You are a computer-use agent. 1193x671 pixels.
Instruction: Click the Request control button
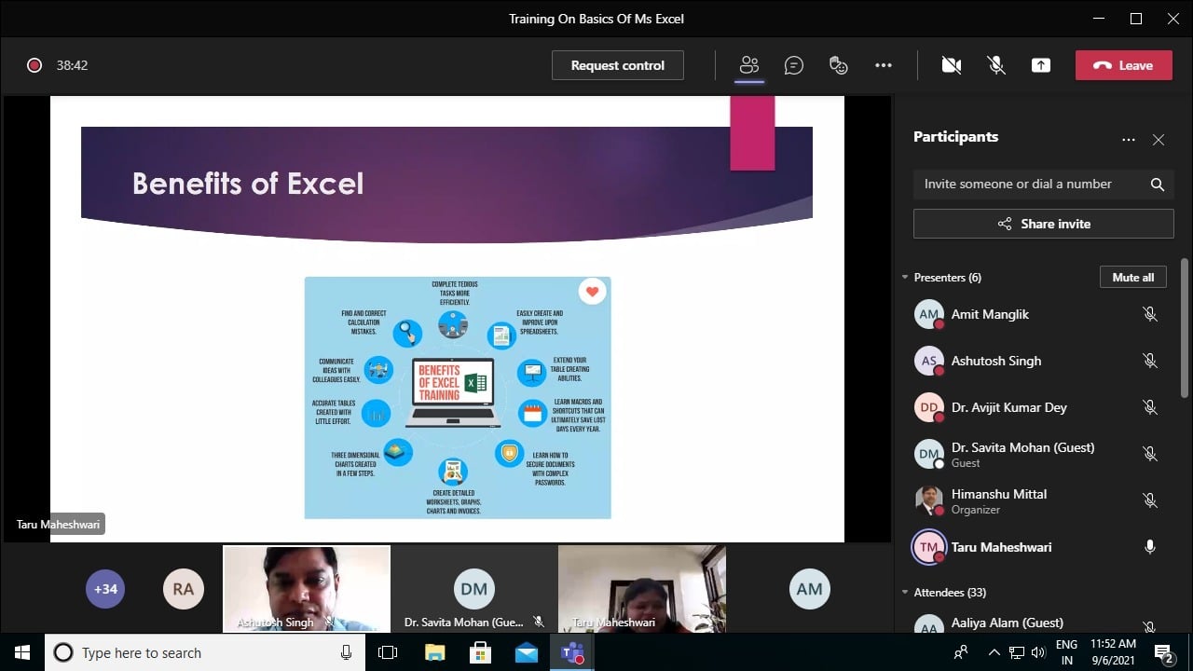pos(618,65)
